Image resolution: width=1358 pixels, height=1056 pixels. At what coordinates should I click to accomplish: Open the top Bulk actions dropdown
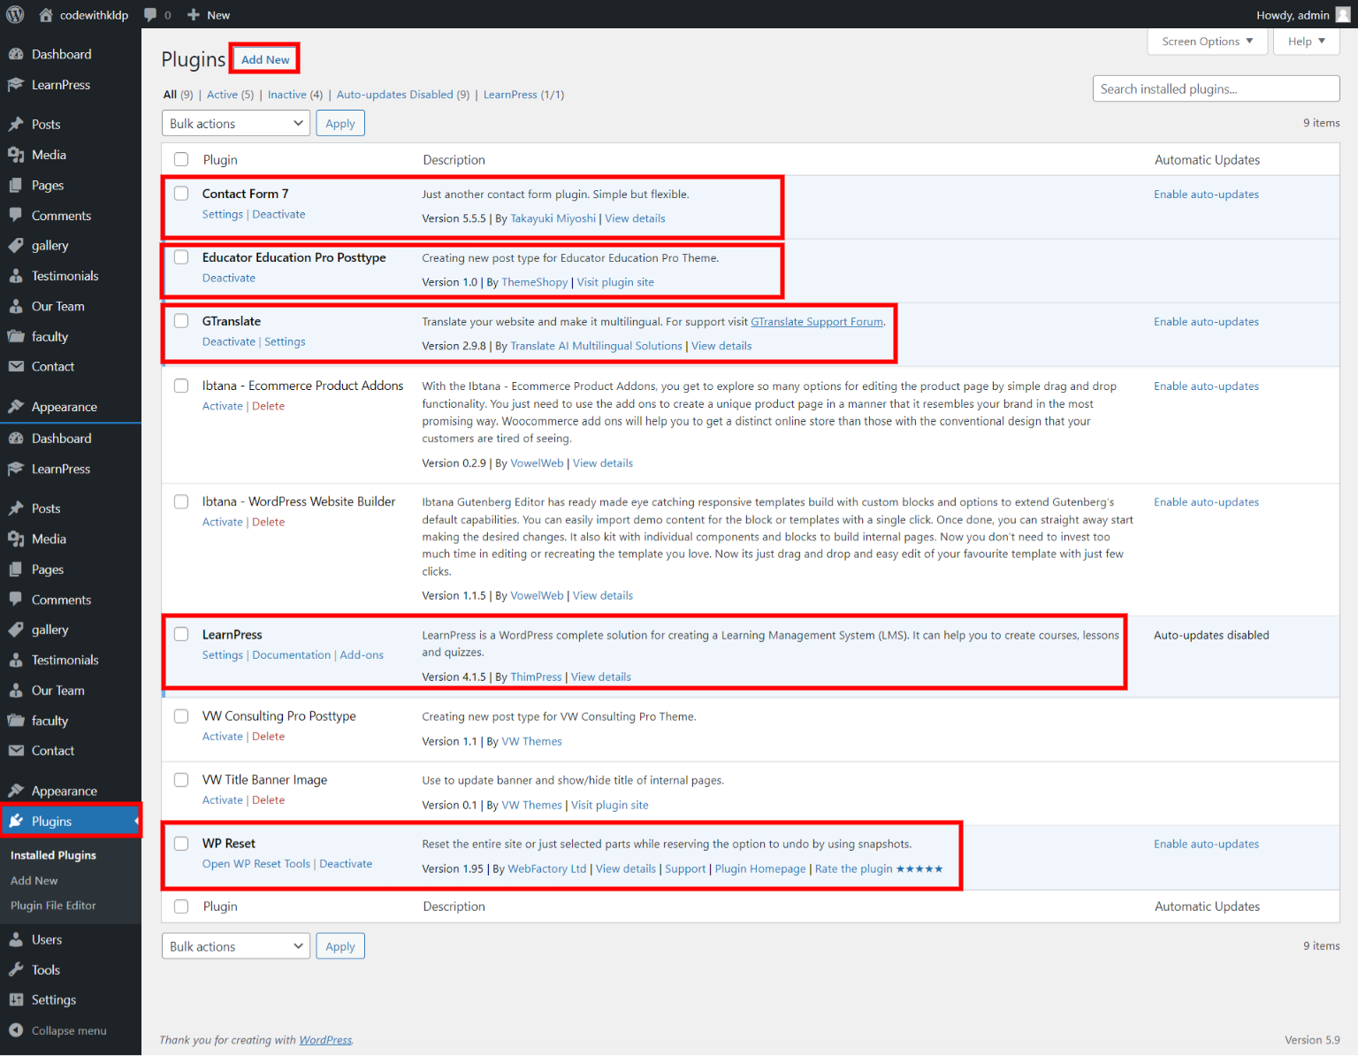[x=235, y=124]
